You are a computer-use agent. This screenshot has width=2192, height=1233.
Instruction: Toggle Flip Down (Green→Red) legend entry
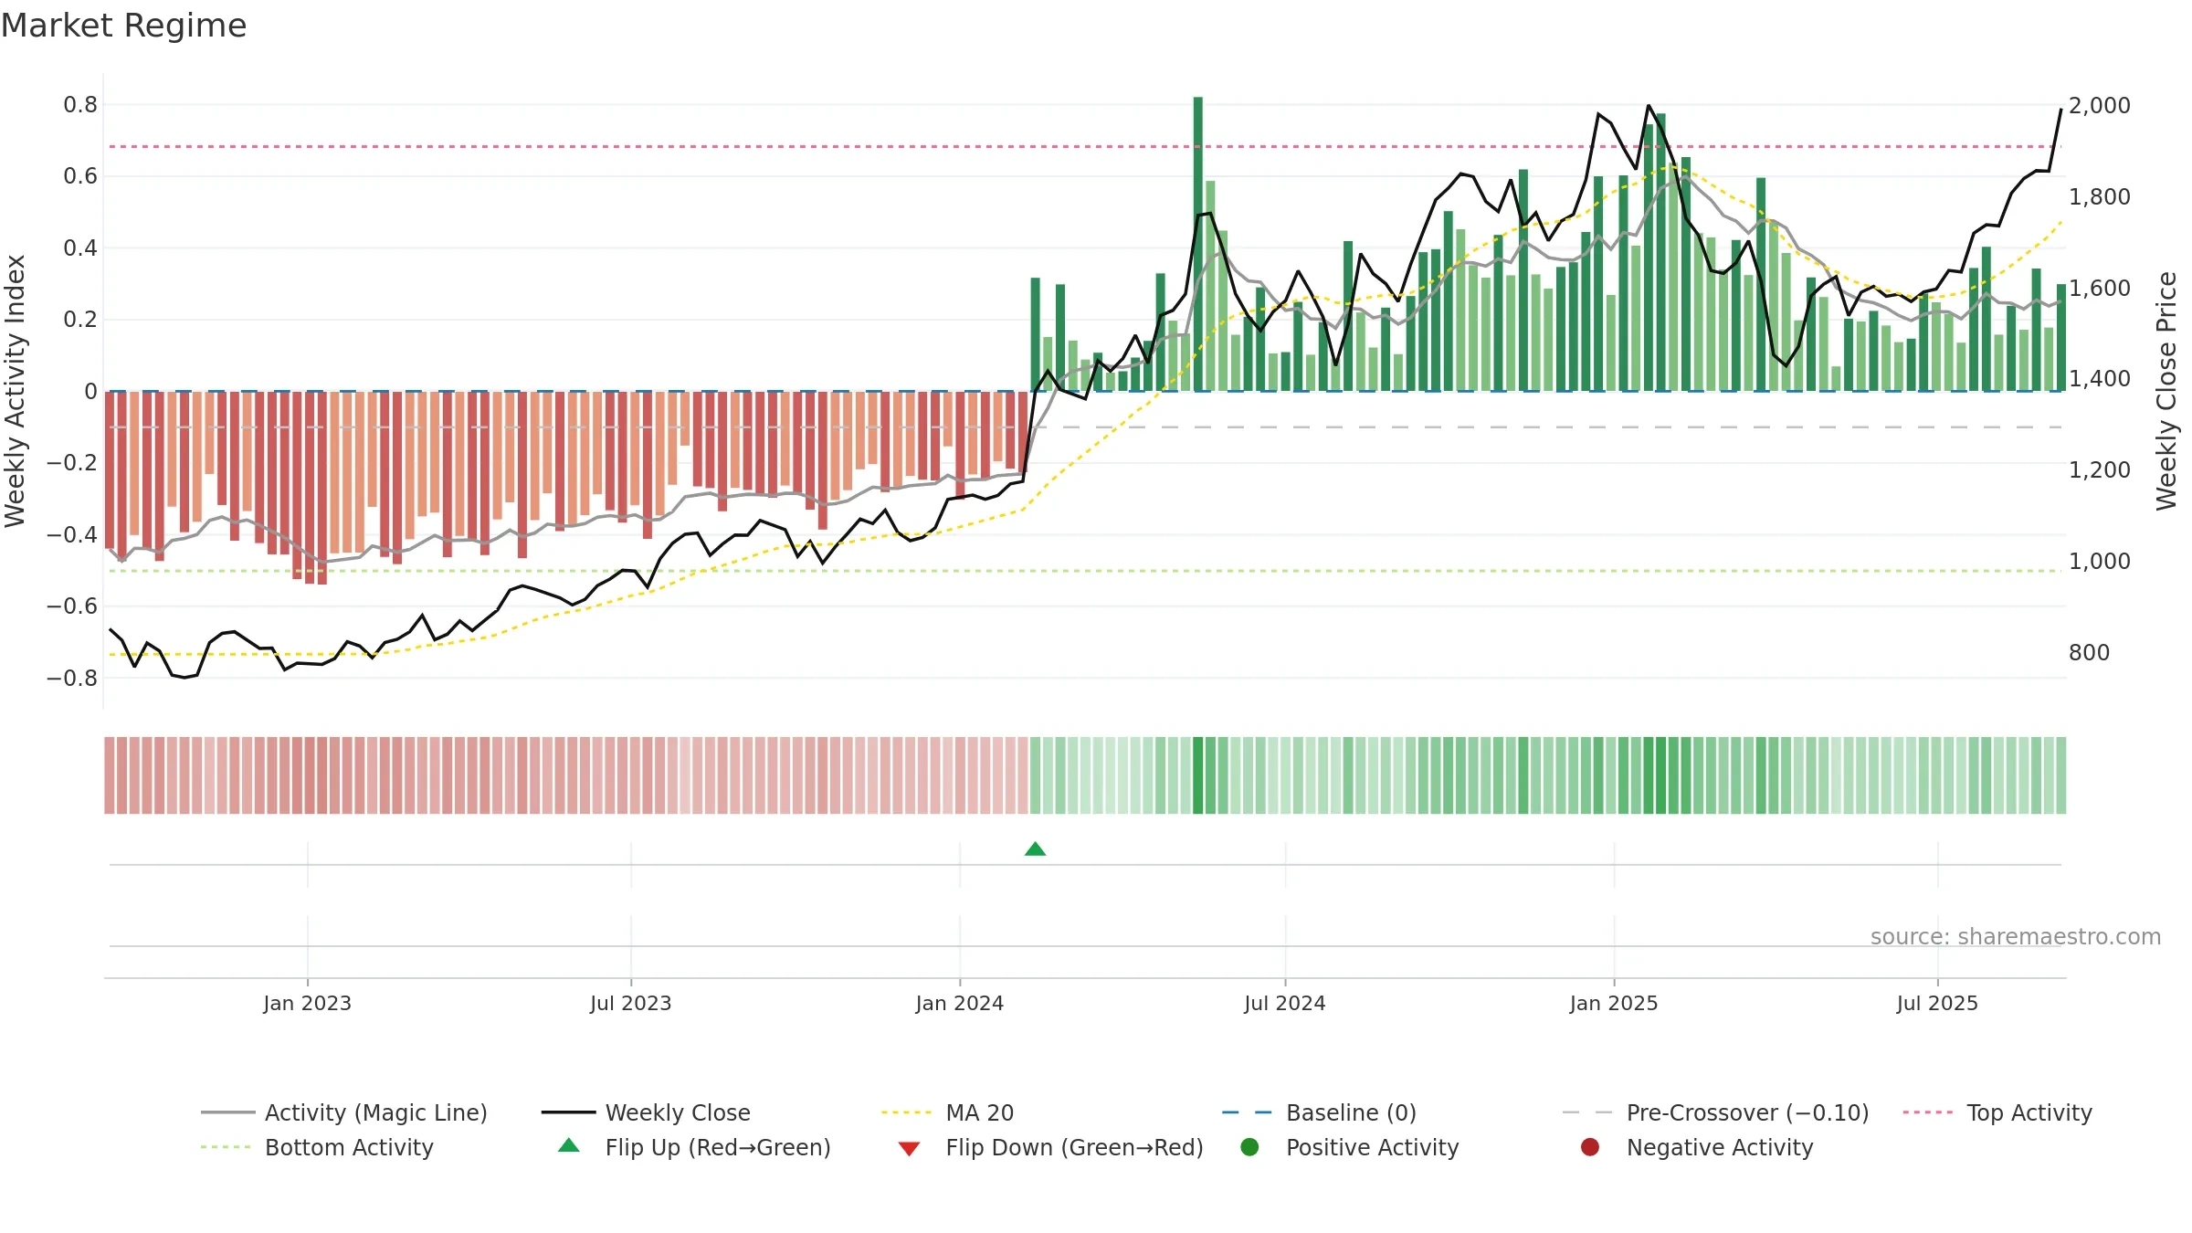(1050, 1147)
